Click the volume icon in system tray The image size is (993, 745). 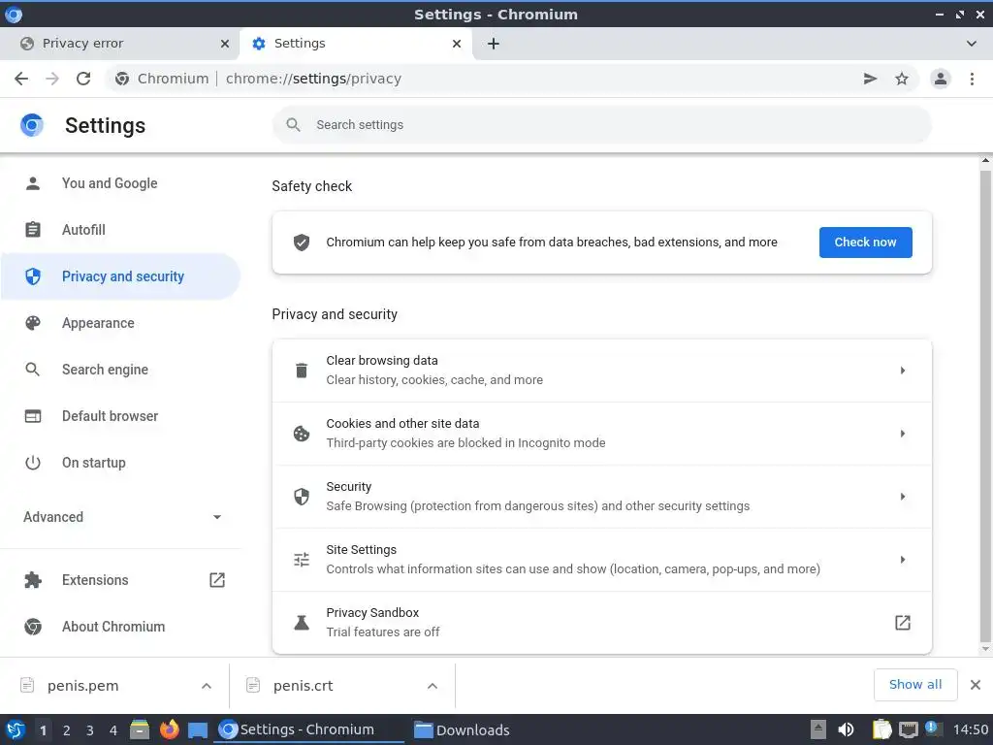846,729
